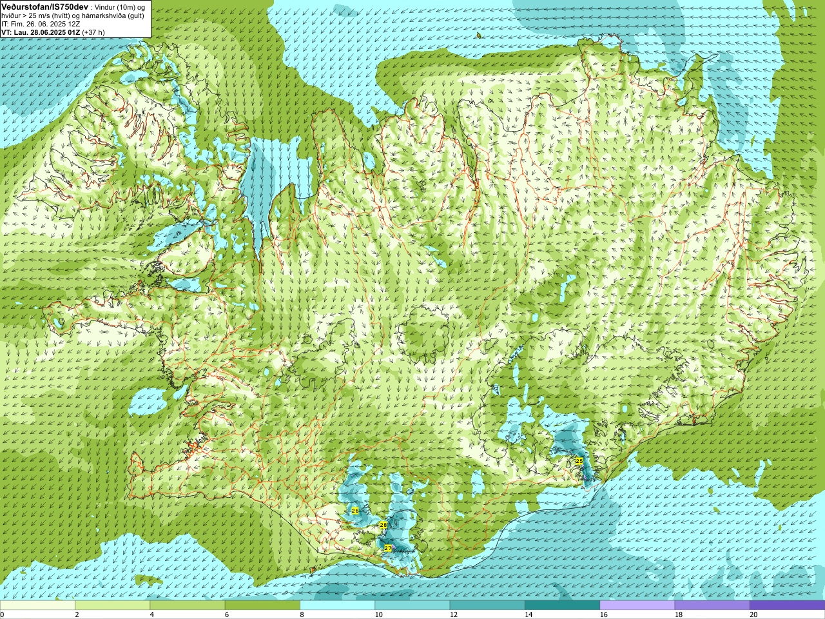Pick the above-20 m/s purple legend swatch
Screen dimensions: 825x619
click(x=787, y=605)
